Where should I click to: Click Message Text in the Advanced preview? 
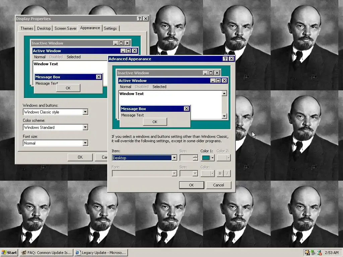(133, 115)
